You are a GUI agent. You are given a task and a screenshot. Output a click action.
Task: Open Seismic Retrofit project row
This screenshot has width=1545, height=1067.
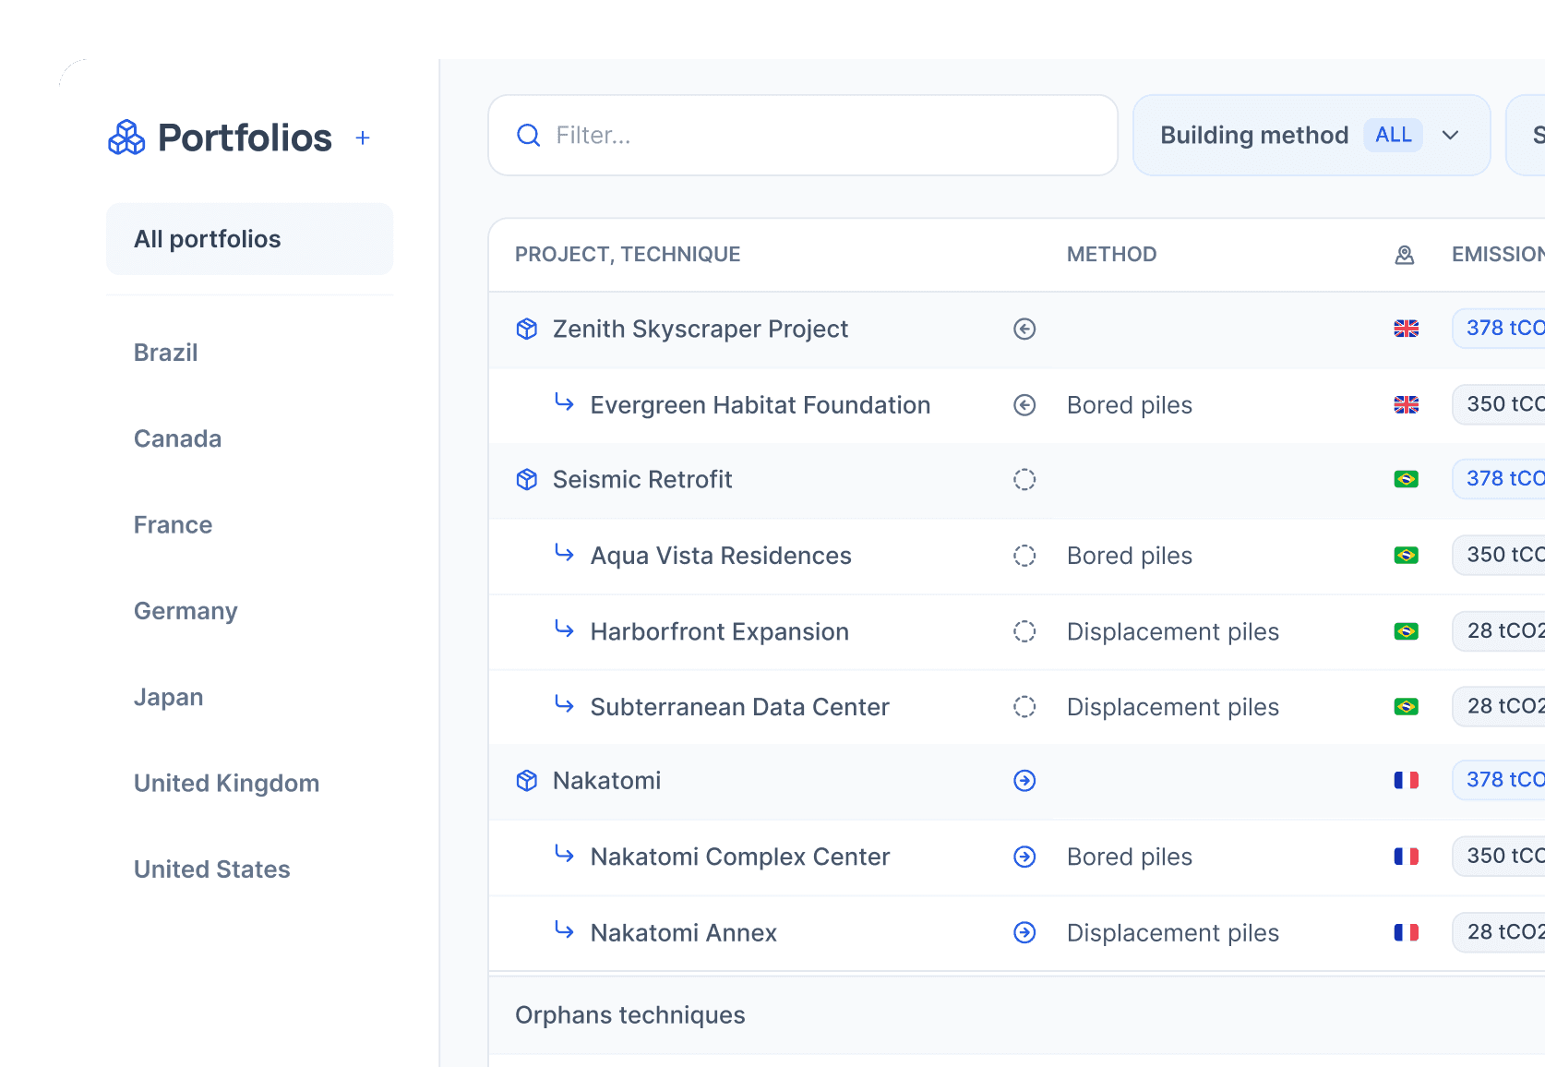1016,480
